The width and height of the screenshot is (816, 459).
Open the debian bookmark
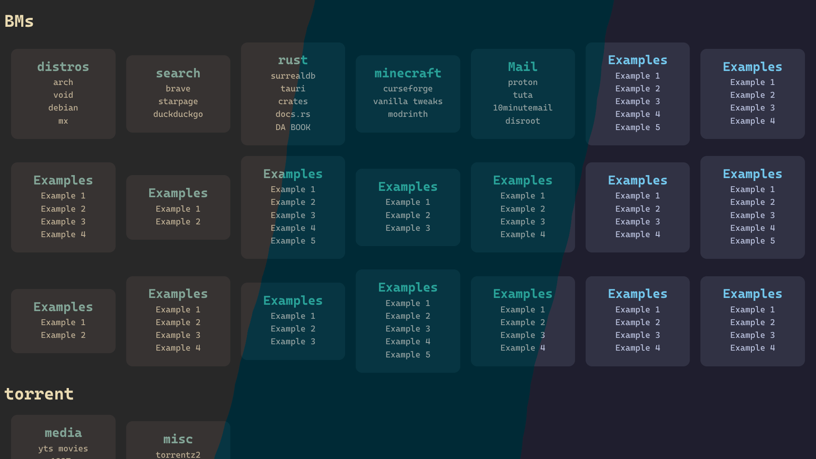(63, 108)
